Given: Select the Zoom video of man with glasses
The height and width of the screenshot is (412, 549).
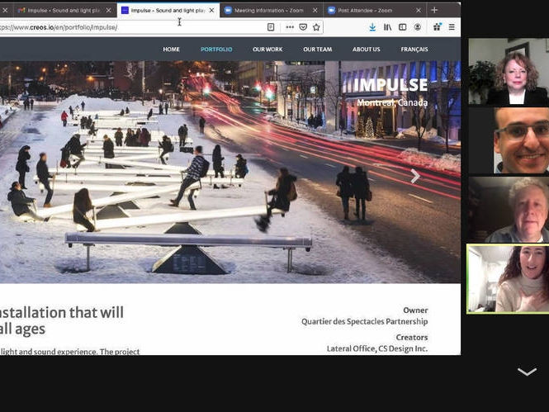Looking at the screenshot, I should point(509,140).
